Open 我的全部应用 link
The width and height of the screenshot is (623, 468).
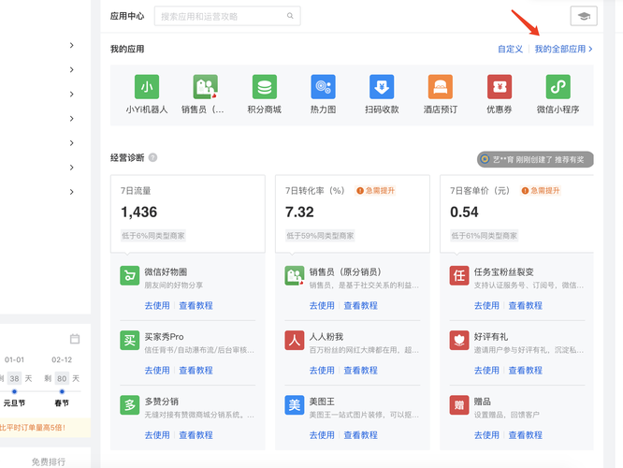coord(563,49)
